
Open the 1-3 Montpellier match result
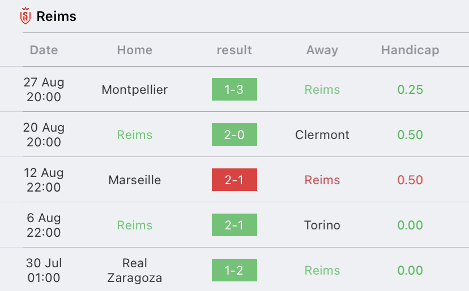[x=234, y=89]
